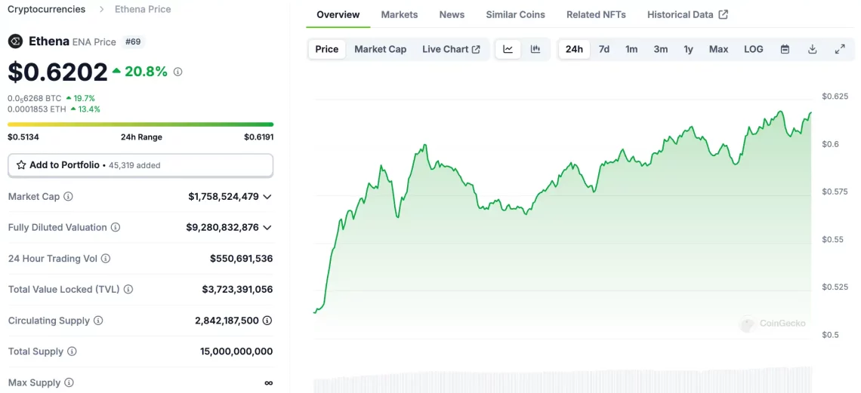
Task: Click the $0.6202 current price
Action: [57, 72]
